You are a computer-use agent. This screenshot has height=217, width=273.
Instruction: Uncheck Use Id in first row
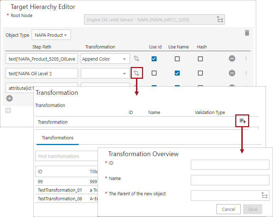pyautogui.click(x=154, y=59)
